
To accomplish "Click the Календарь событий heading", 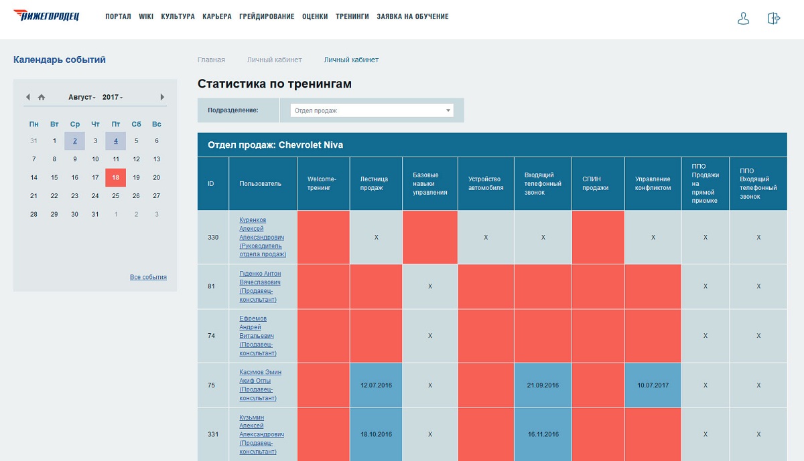I will 60,60.
